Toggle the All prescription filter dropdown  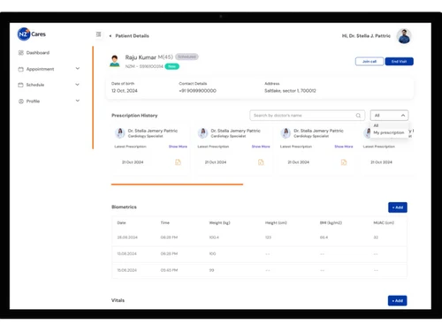click(x=389, y=116)
